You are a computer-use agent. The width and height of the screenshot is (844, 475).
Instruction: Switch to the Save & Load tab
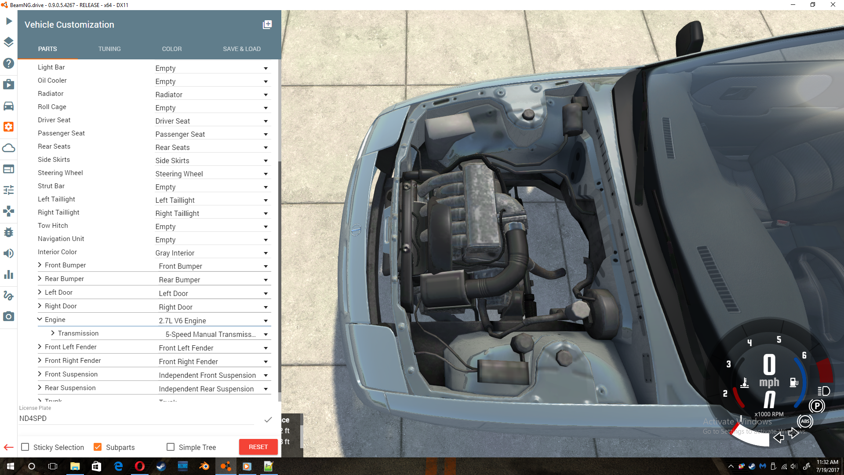click(242, 49)
